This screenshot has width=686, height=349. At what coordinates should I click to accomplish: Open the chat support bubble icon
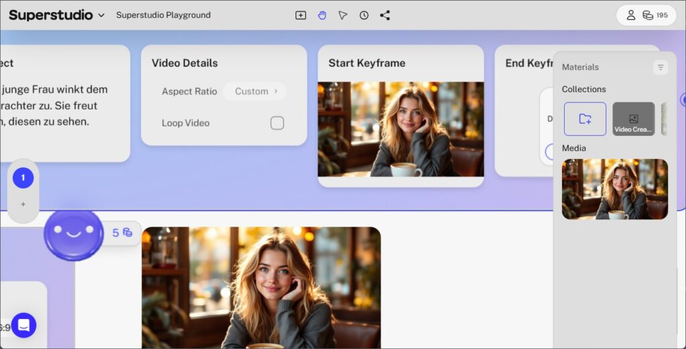23,326
